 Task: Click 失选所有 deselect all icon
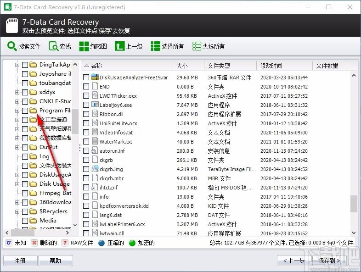click(x=197, y=46)
